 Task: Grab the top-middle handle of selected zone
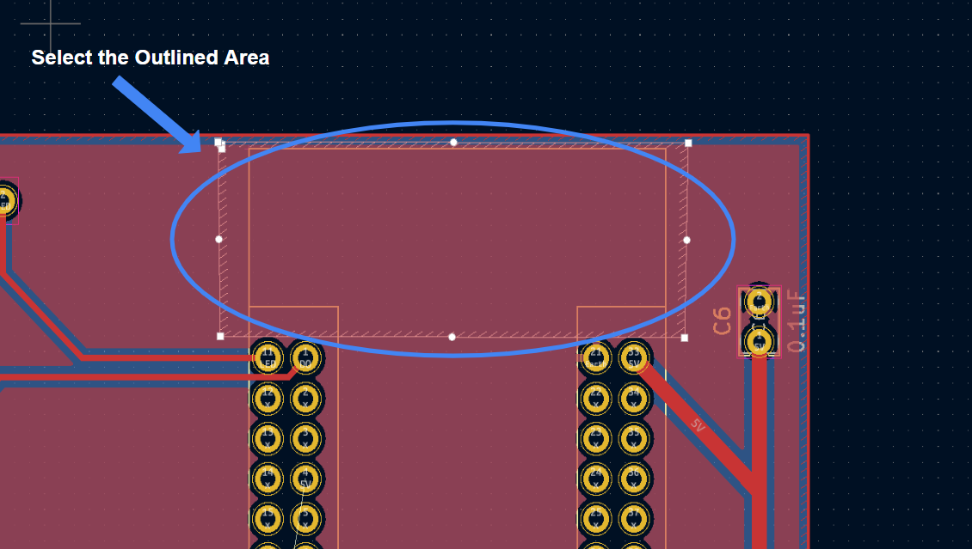point(453,143)
